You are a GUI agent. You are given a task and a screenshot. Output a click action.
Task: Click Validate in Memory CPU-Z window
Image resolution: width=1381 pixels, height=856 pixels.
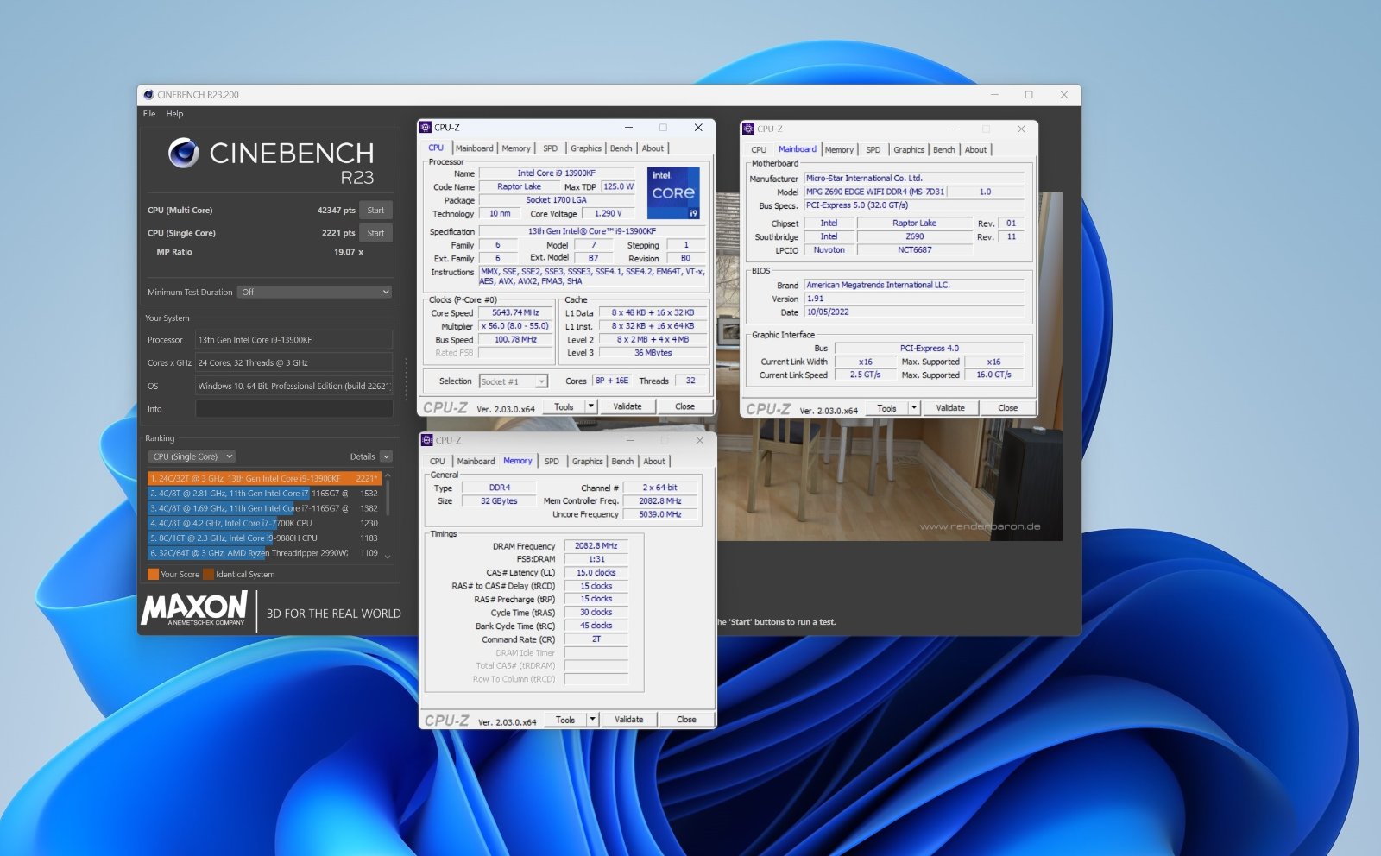point(629,720)
